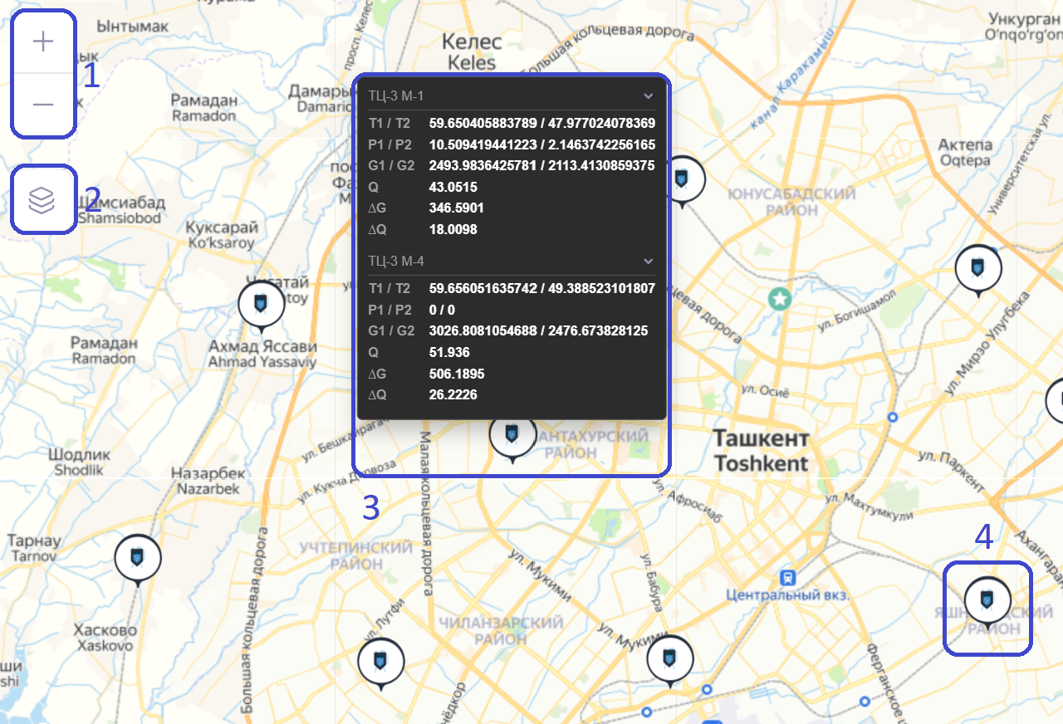This screenshot has width=1063, height=724.
Task: Open the marker next to ул. Лутфи
Action: click(381, 663)
